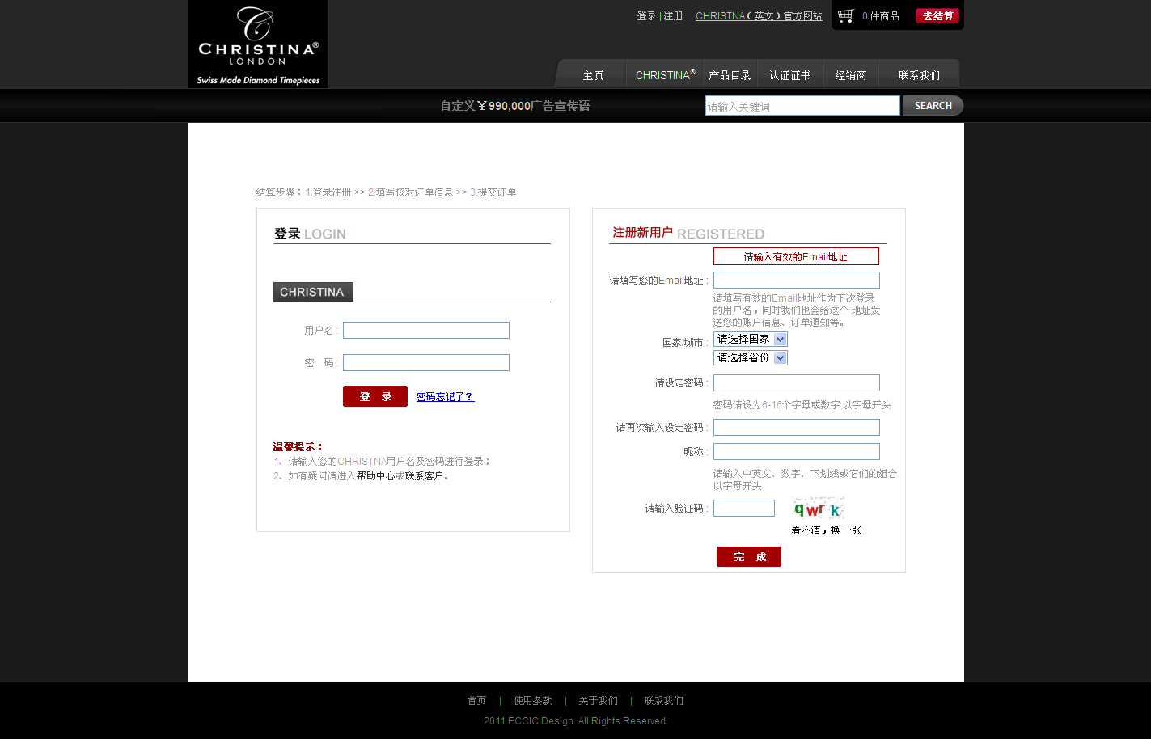
Task: Click the 密码 login password field
Action: (x=426, y=362)
